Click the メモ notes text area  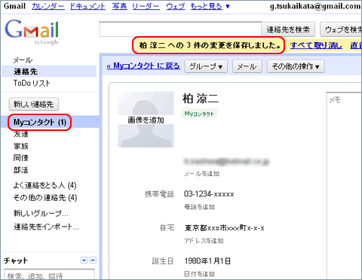tap(345, 186)
